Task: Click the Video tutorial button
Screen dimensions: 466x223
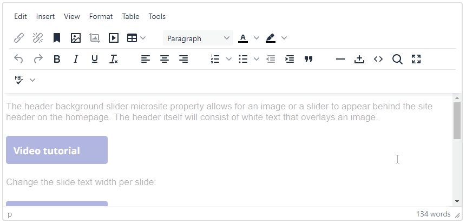Action: (57, 150)
